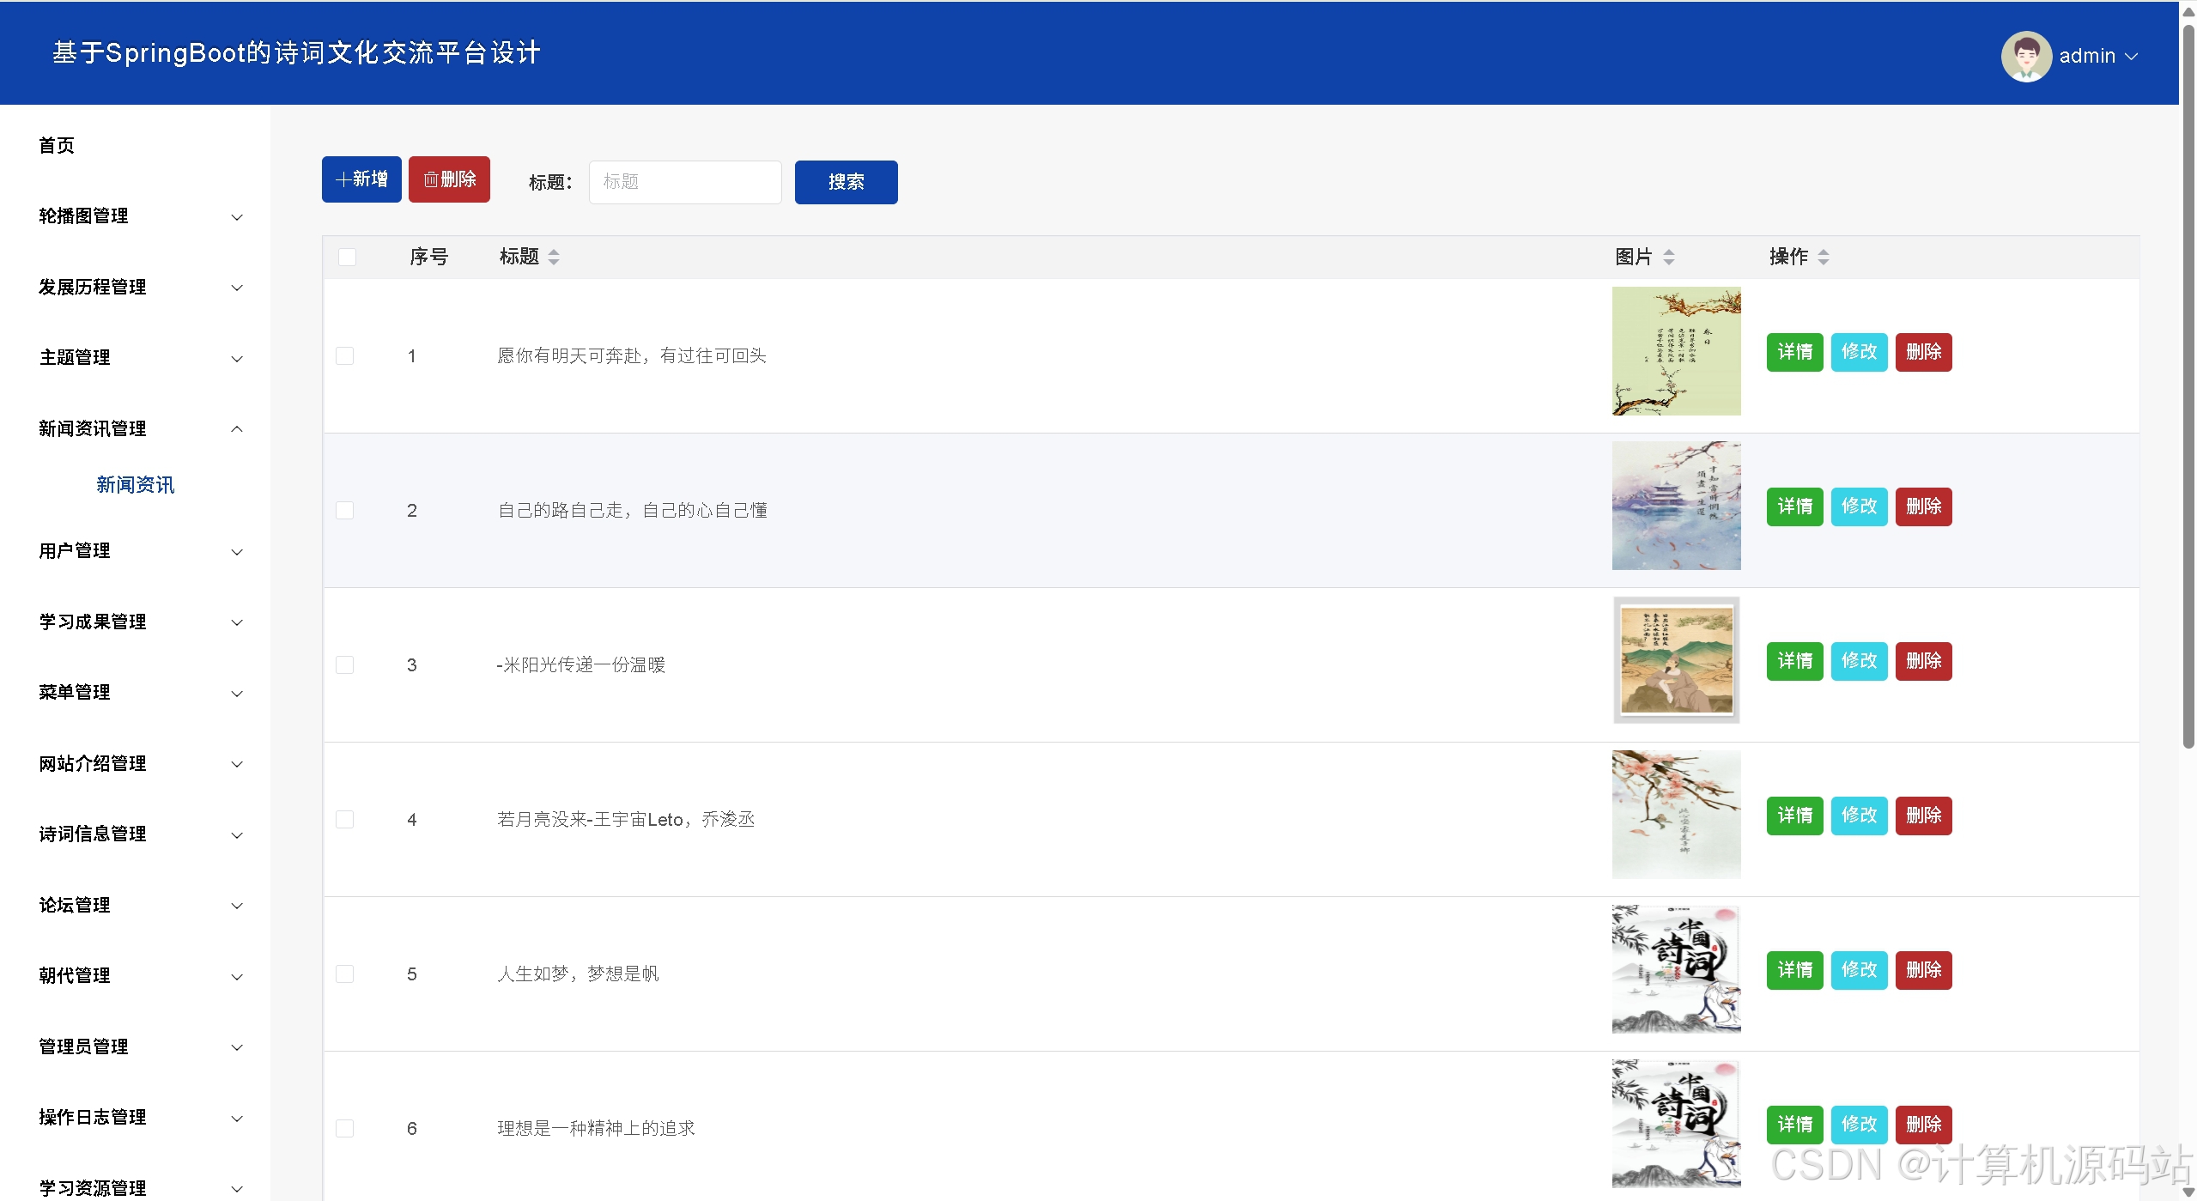Open the pagoda painting thumbnail in row 2
Image resolution: width=2197 pixels, height=1201 pixels.
click(x=1676, y=506)
